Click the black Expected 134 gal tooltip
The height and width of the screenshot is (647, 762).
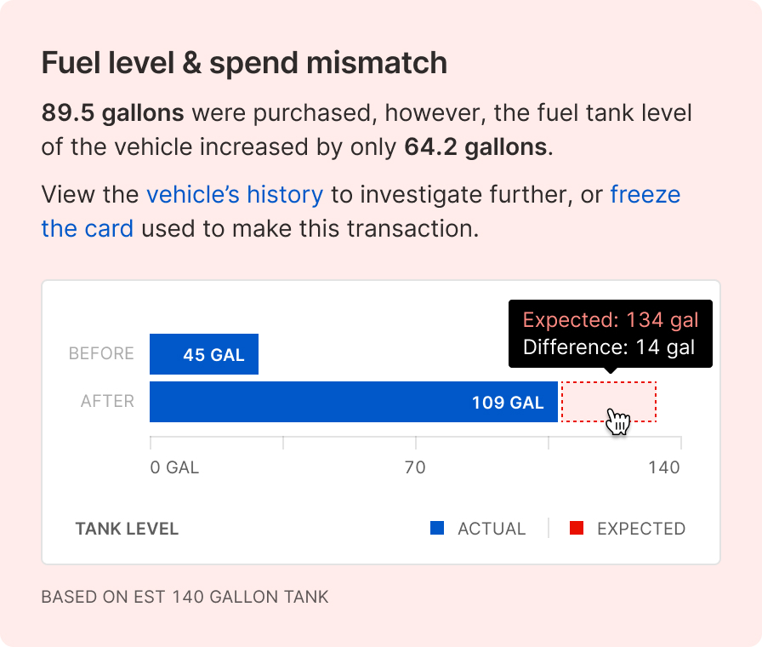[610, 334]
